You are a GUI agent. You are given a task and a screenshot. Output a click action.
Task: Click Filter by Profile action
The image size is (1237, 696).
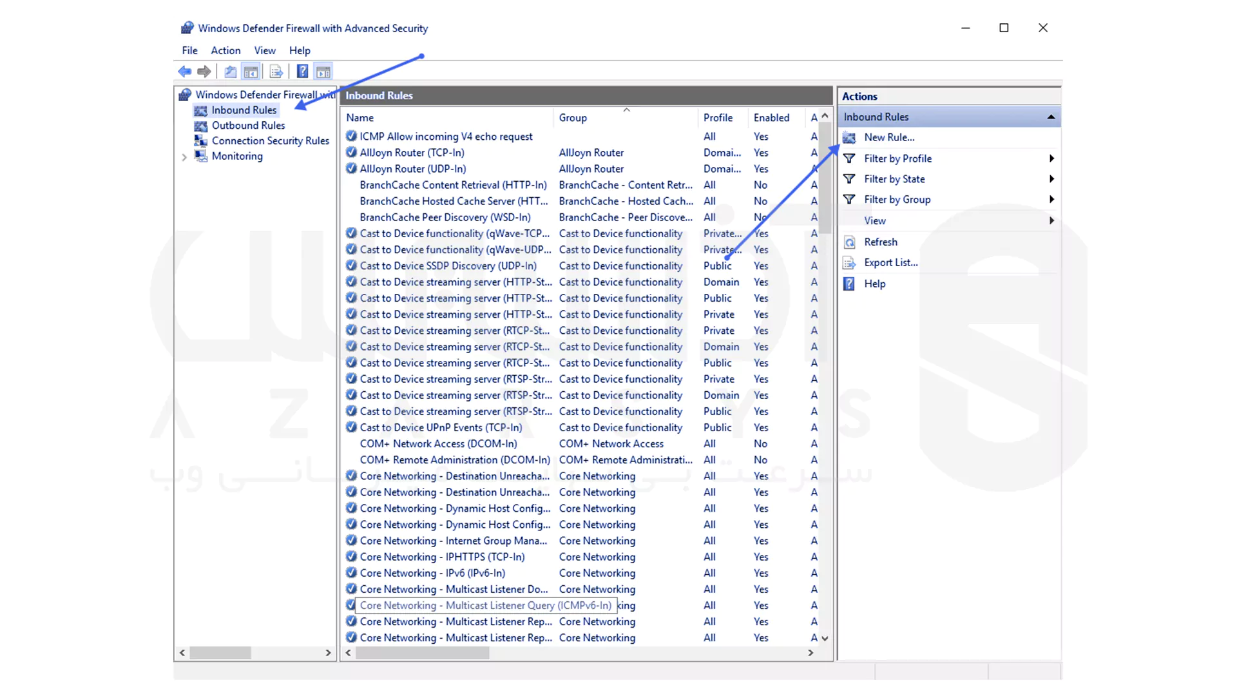coord(897,159)
